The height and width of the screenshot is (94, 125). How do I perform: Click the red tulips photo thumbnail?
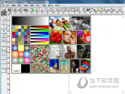56,38
